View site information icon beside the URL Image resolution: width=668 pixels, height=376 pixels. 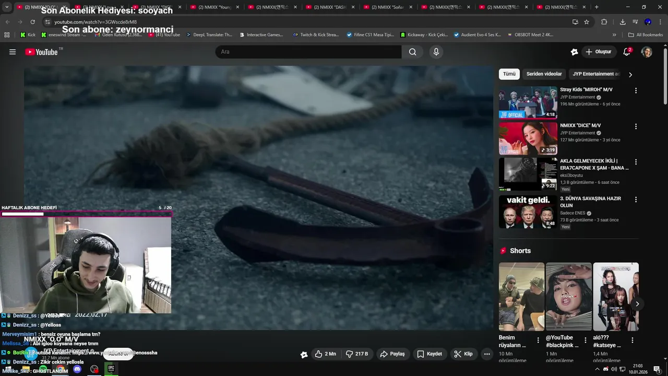(47, 22)
